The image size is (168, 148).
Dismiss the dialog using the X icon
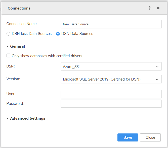(158, 8)
